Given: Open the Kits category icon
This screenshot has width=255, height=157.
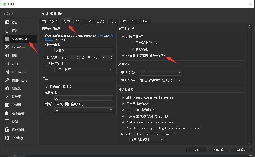Looking at the screenshot, I should point(7,22).
